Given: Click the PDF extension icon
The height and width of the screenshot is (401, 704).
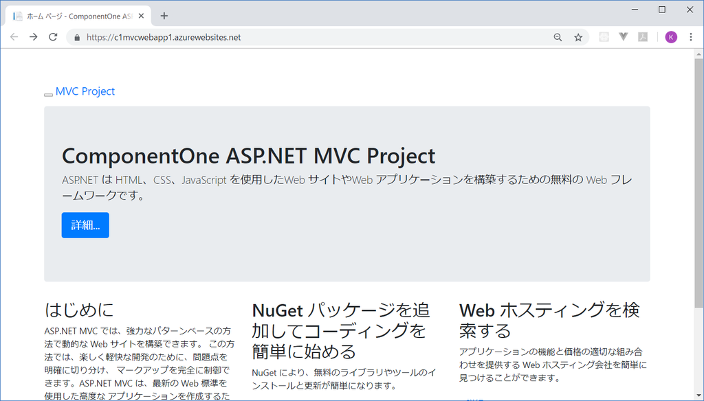Looking at the screenshot, I should pos(643,37).
